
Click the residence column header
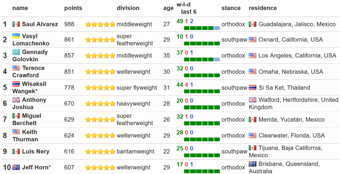click(263, 8)
